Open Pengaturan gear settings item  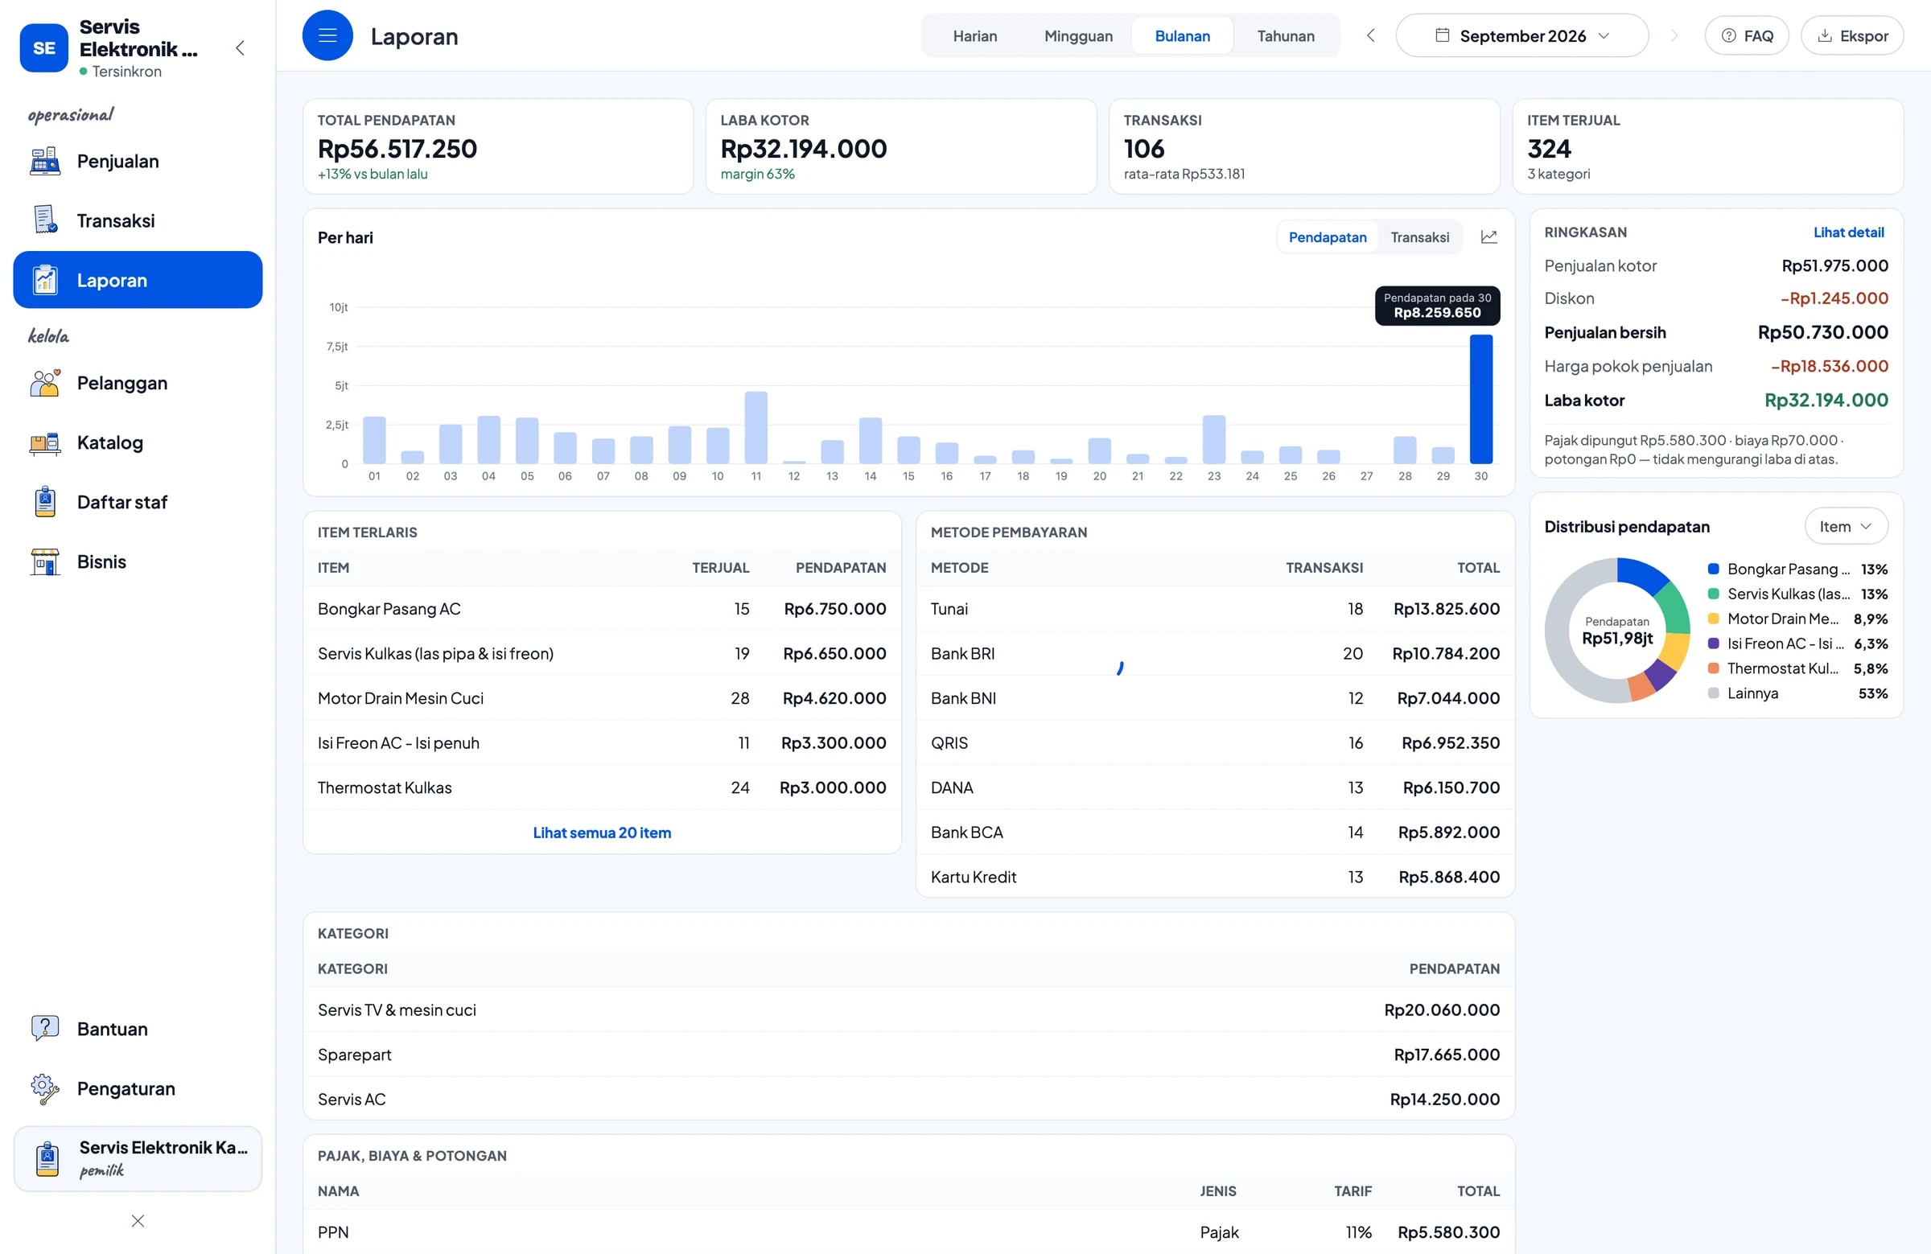click(138, 1088)
